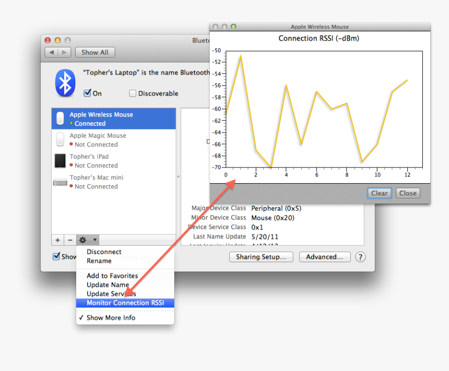449x371 pixels.
Task: Click the Topher's Mac mini device icon
Action: coord(60,182)
